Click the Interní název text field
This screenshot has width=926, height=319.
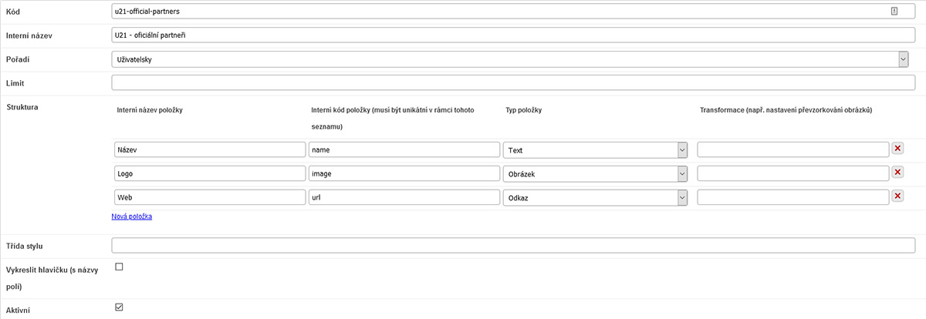tap(512, 35)
